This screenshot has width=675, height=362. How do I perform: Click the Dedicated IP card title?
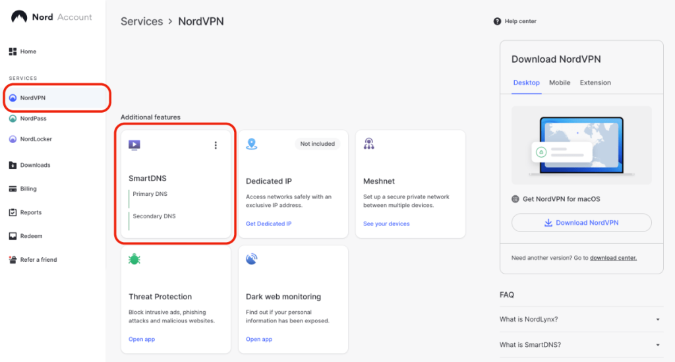[269, 181]
